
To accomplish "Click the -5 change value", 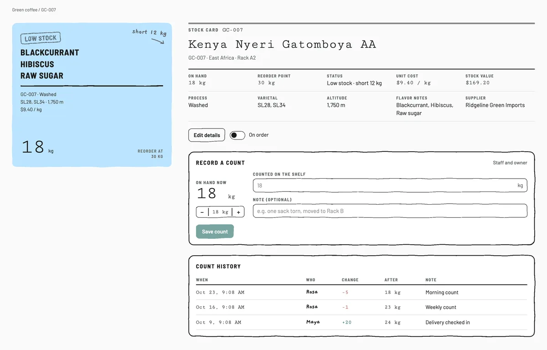I will (x=345, y=292).
